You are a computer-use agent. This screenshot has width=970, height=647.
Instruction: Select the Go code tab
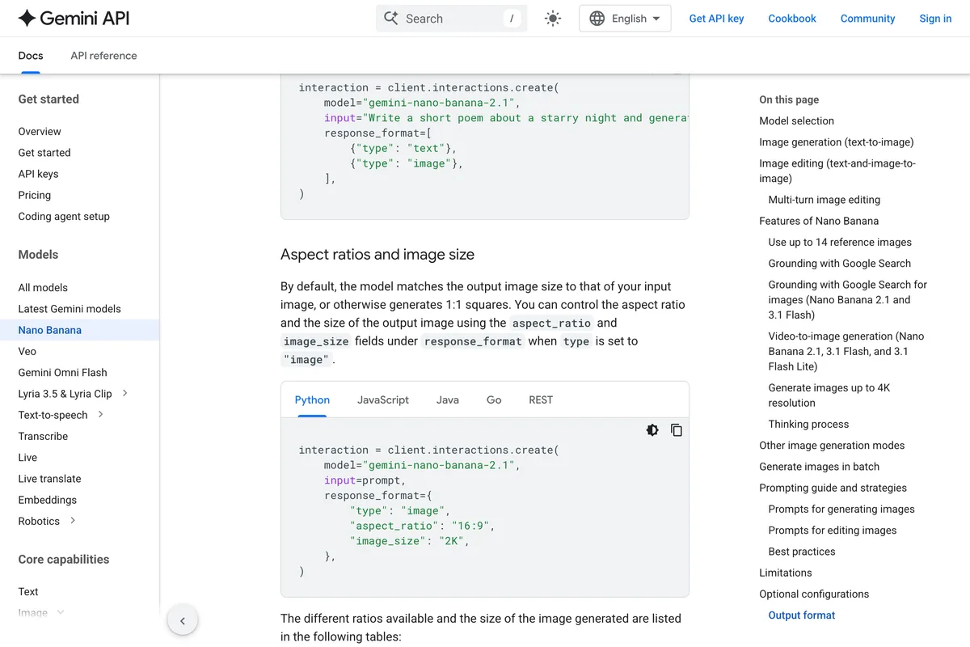pyautogui.click(x=494, y=400)
